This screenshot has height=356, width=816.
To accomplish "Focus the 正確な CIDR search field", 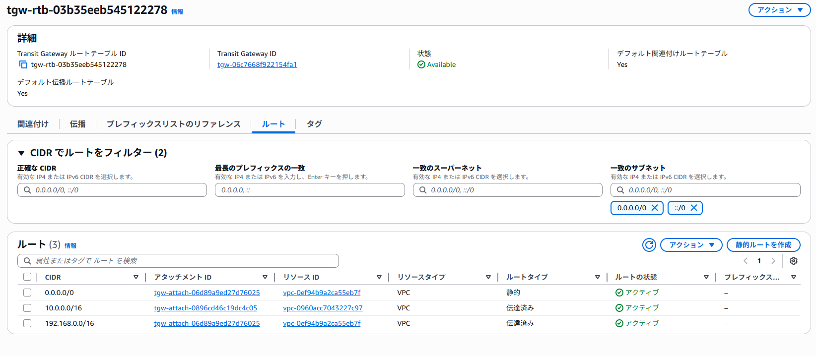I will (112, 190).
